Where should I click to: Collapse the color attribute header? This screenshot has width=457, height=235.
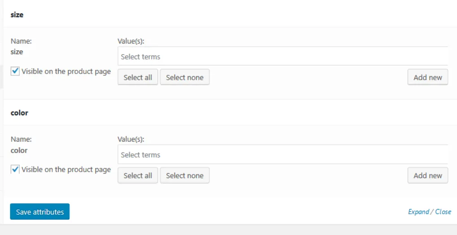pos(19,113)
